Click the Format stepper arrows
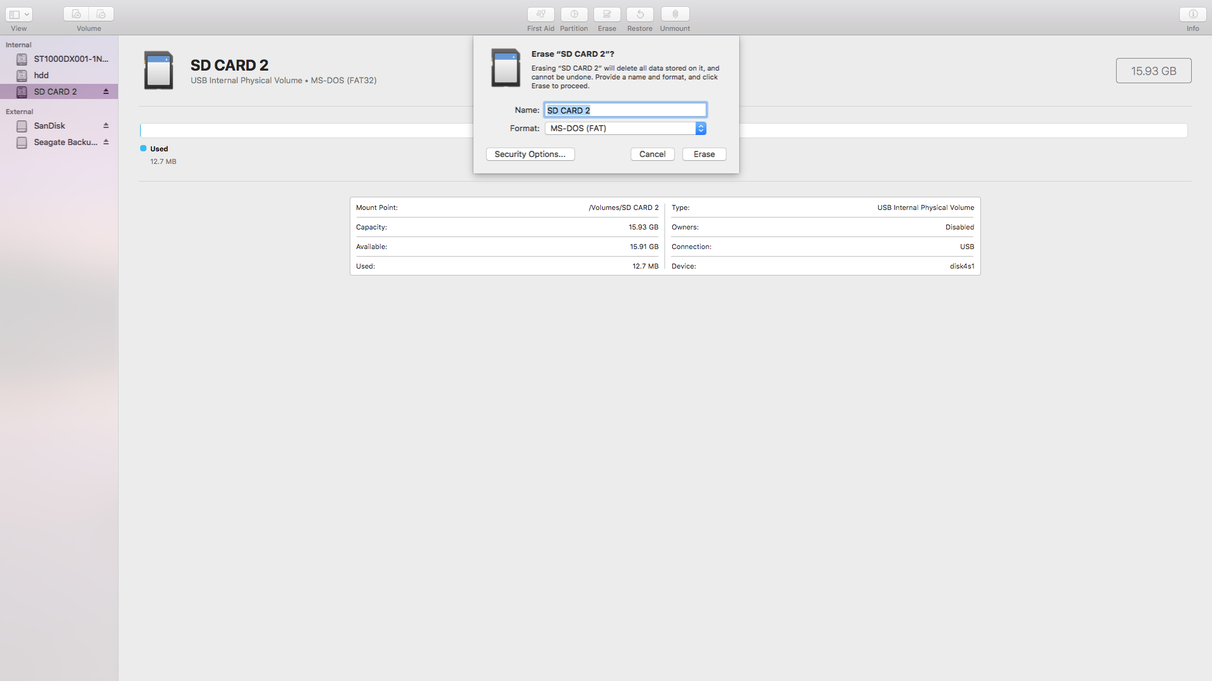Viewport: 1212px width, 681px height. click(x=701, y=128)
